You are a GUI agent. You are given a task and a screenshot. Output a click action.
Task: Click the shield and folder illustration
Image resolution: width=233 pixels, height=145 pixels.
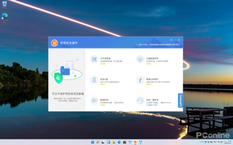[67, 71]
